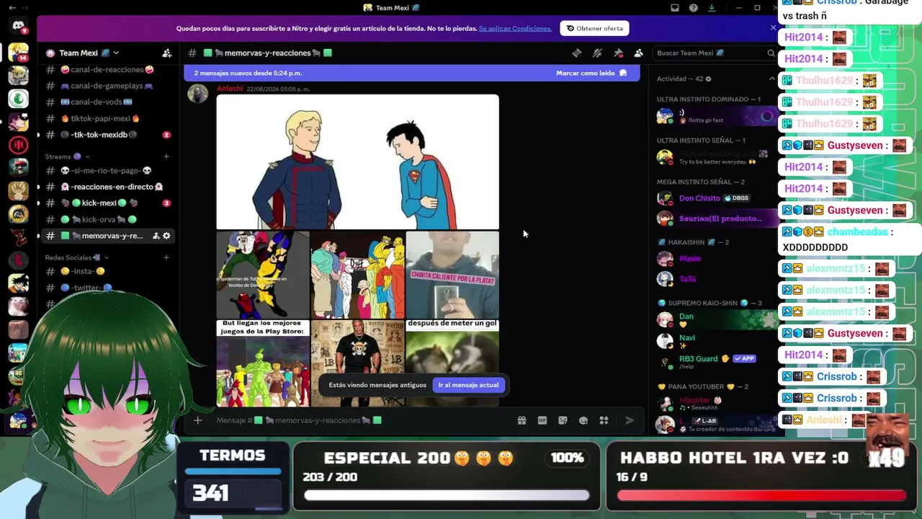
Task: Open kick-mexi channel
Action: pos(107,203)
